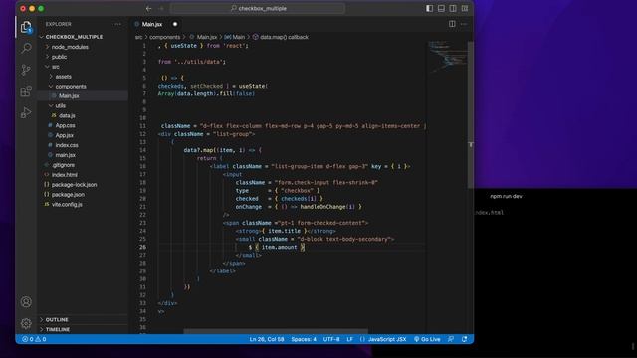Open App.css file
The width and height of the screenshot is (637, 358).
pos(65,126)
